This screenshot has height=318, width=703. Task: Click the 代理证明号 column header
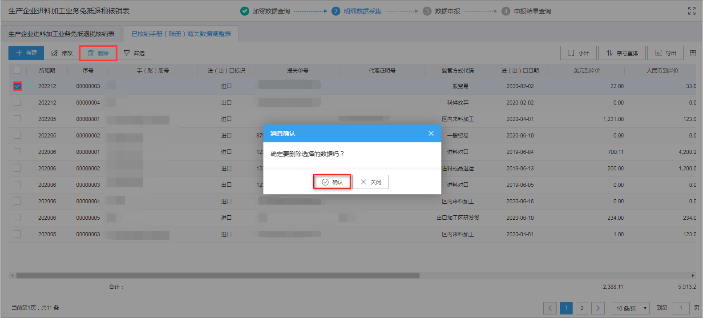point(382,70)
